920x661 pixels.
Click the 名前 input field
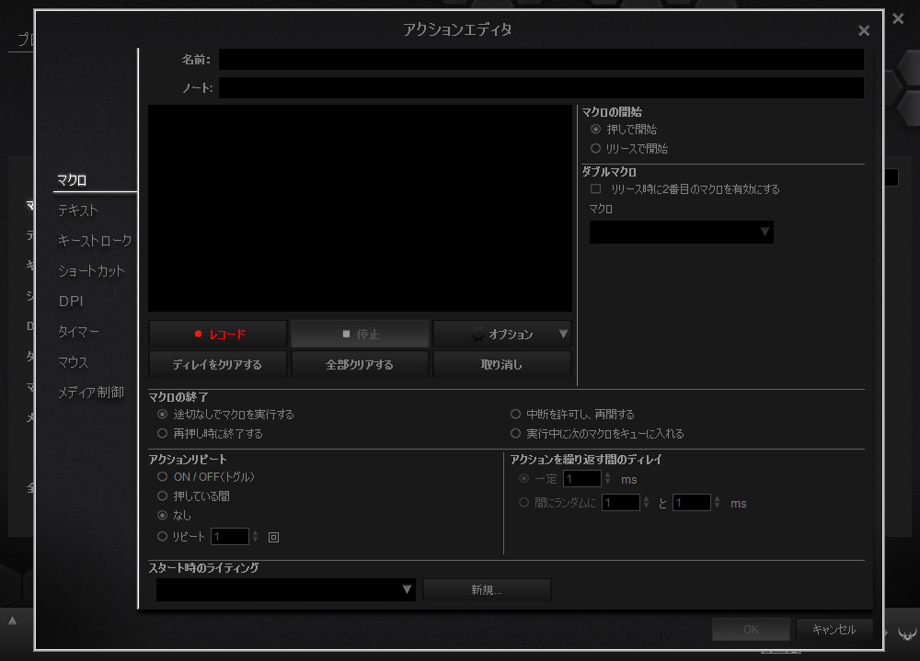pos(541,59)
